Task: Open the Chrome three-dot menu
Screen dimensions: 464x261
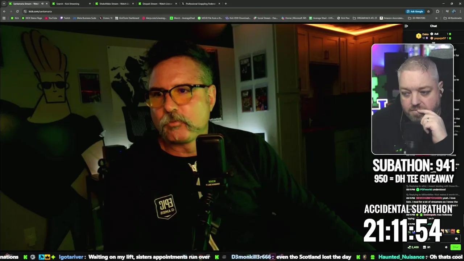Action: click(x=460, y=11)
